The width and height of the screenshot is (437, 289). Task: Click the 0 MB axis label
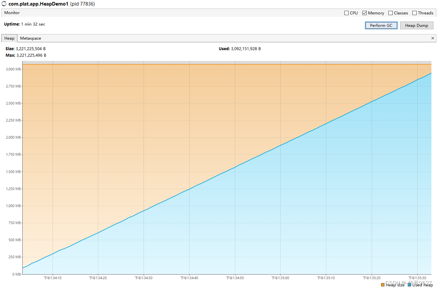click(x=16, y=274)
